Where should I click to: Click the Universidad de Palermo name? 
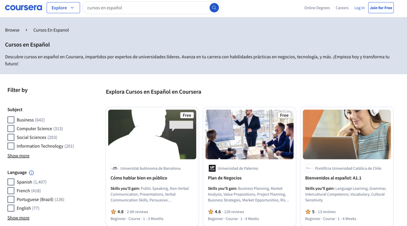click(x=238, y=168)
